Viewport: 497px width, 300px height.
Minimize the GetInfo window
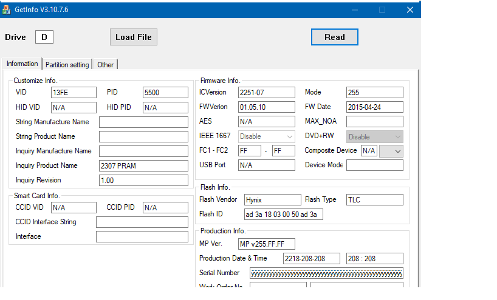[x=355, y=10]
